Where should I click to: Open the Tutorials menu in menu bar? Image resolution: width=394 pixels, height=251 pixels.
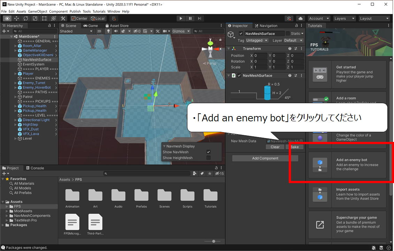pos(99,11)
